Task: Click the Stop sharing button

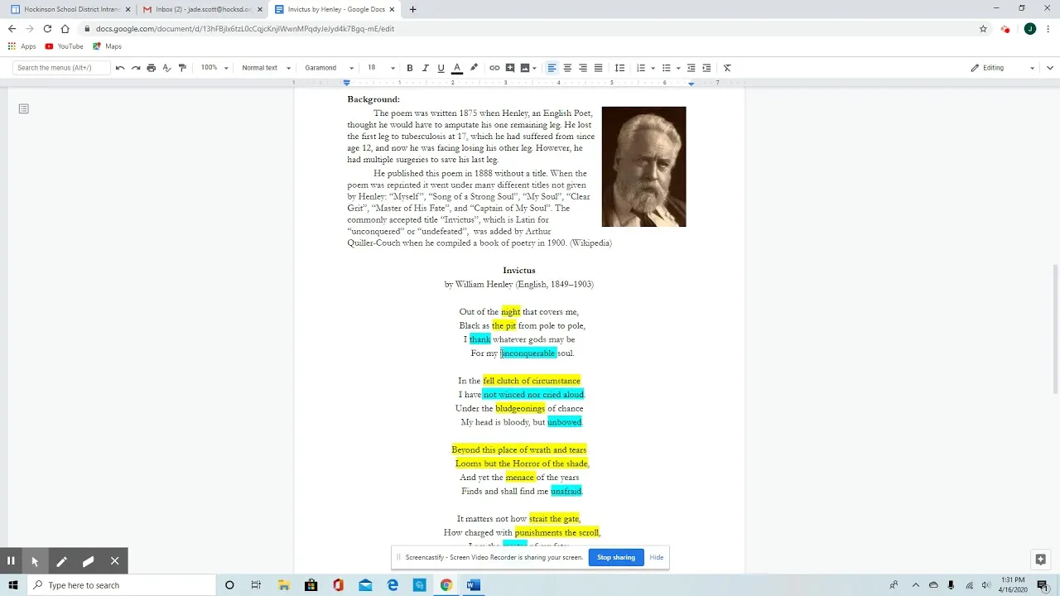Action: [616, 557]
